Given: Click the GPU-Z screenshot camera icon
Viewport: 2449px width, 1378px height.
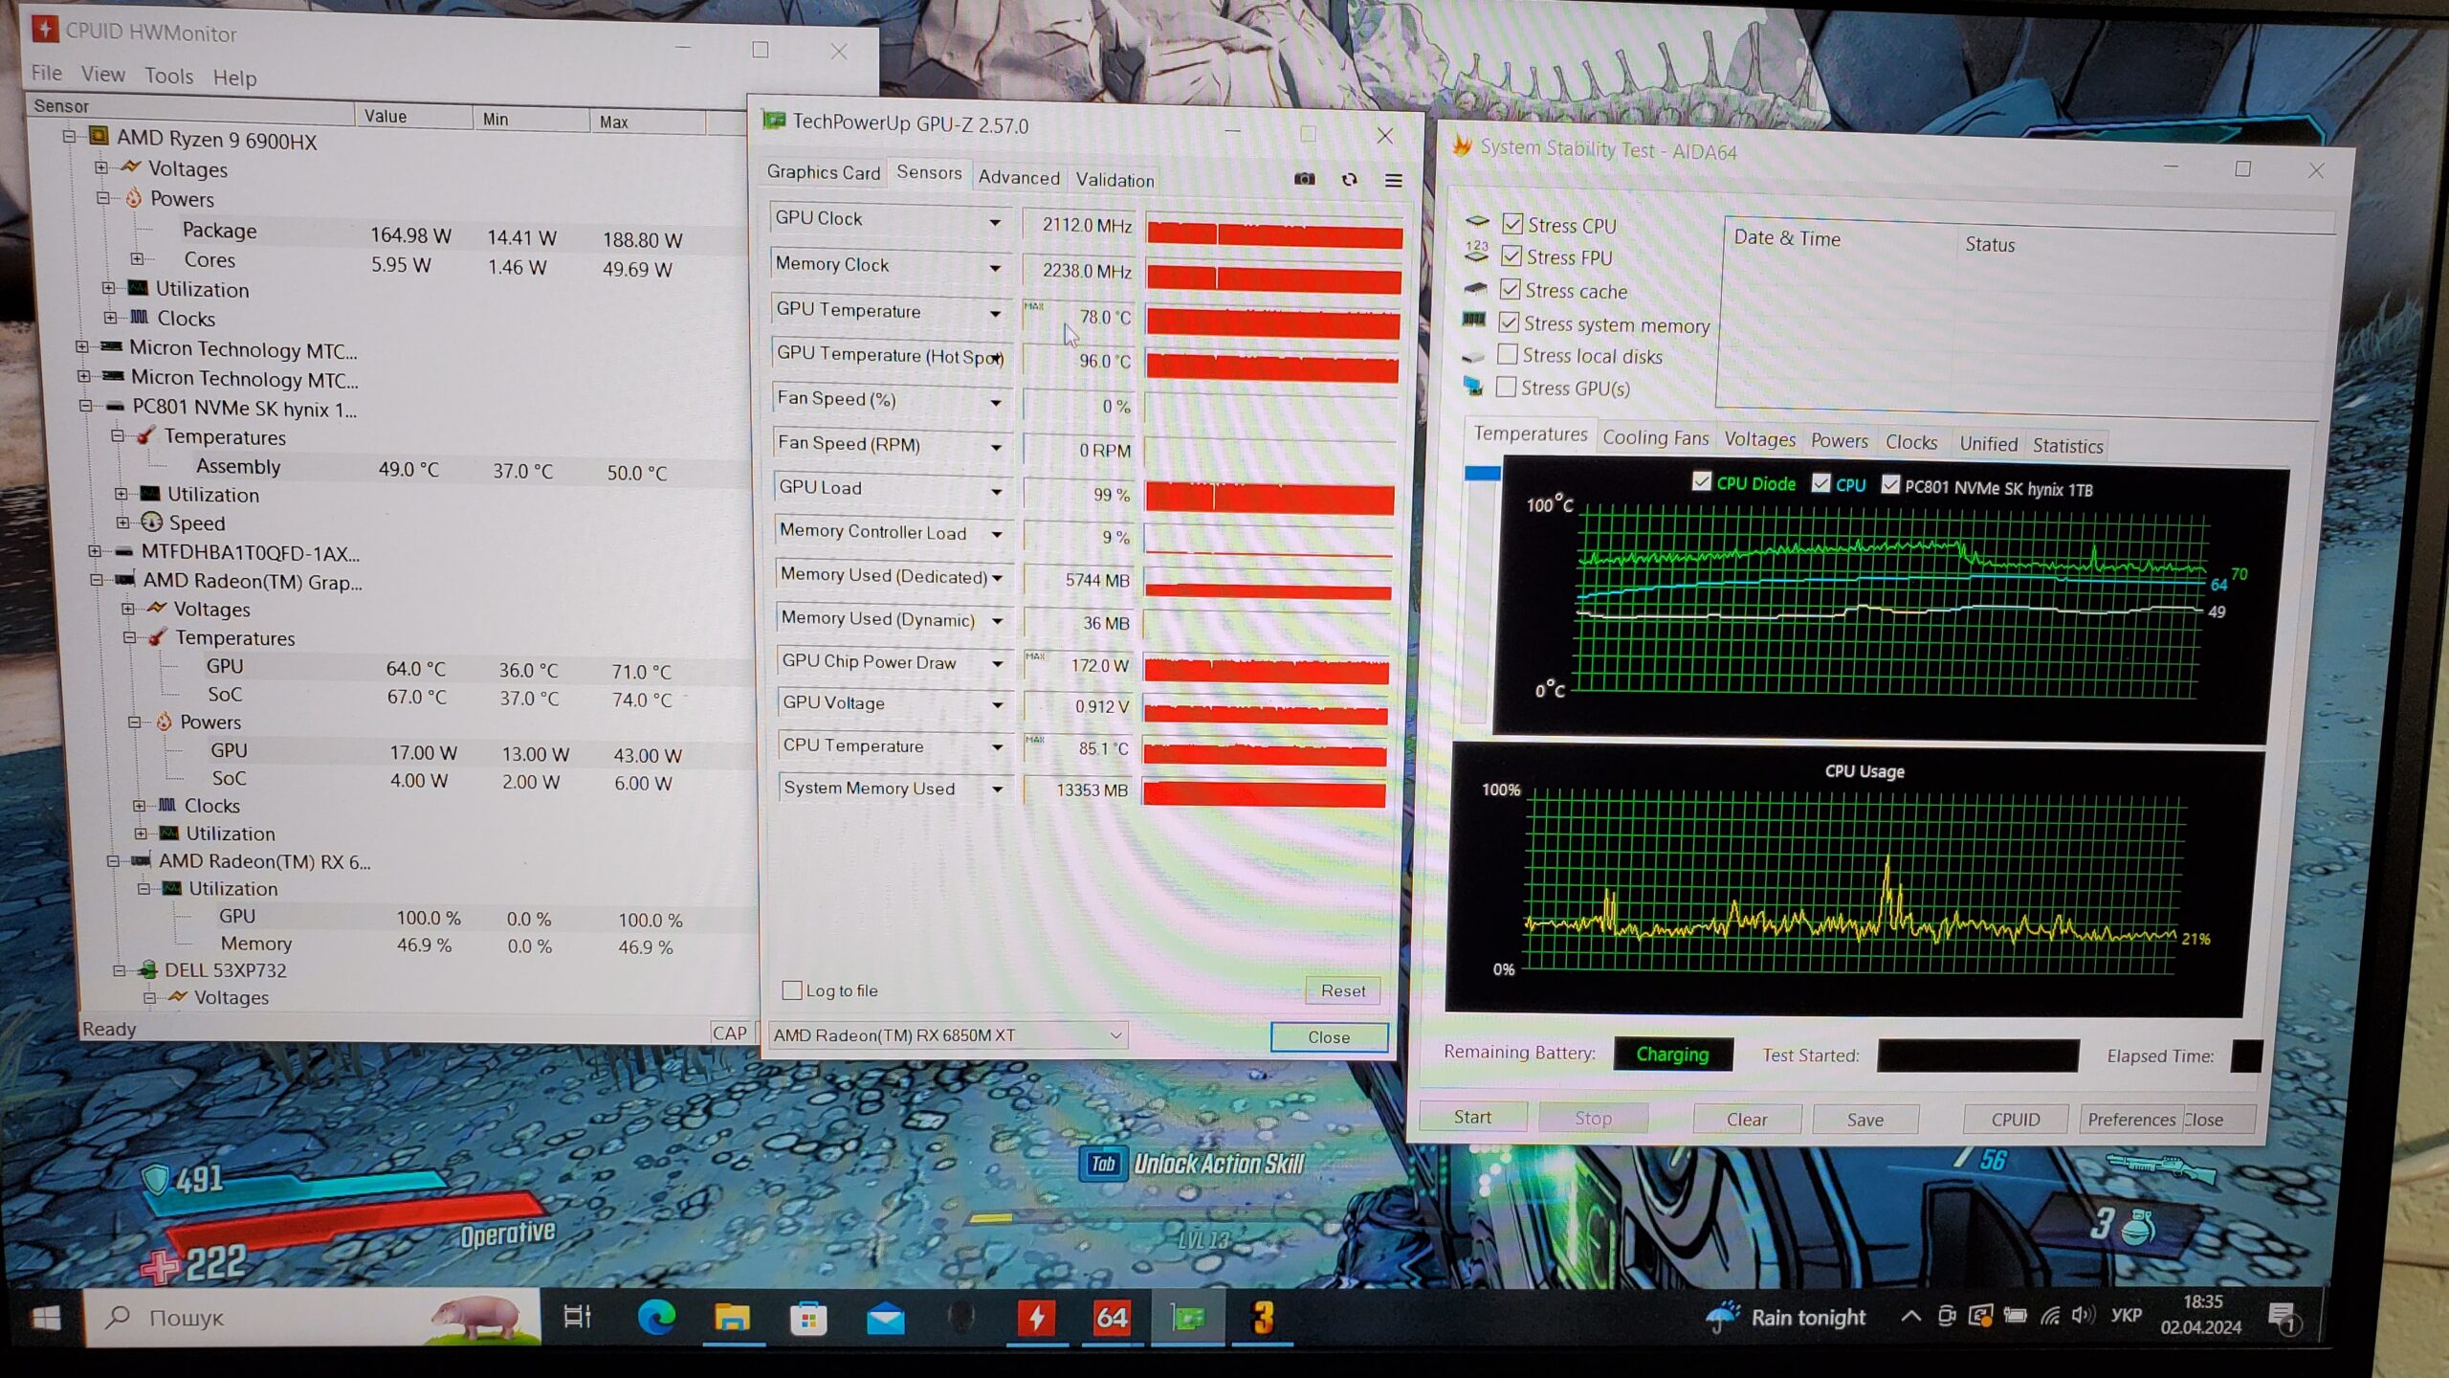Looking at the screenshot, I should (x=1304, y=179).
